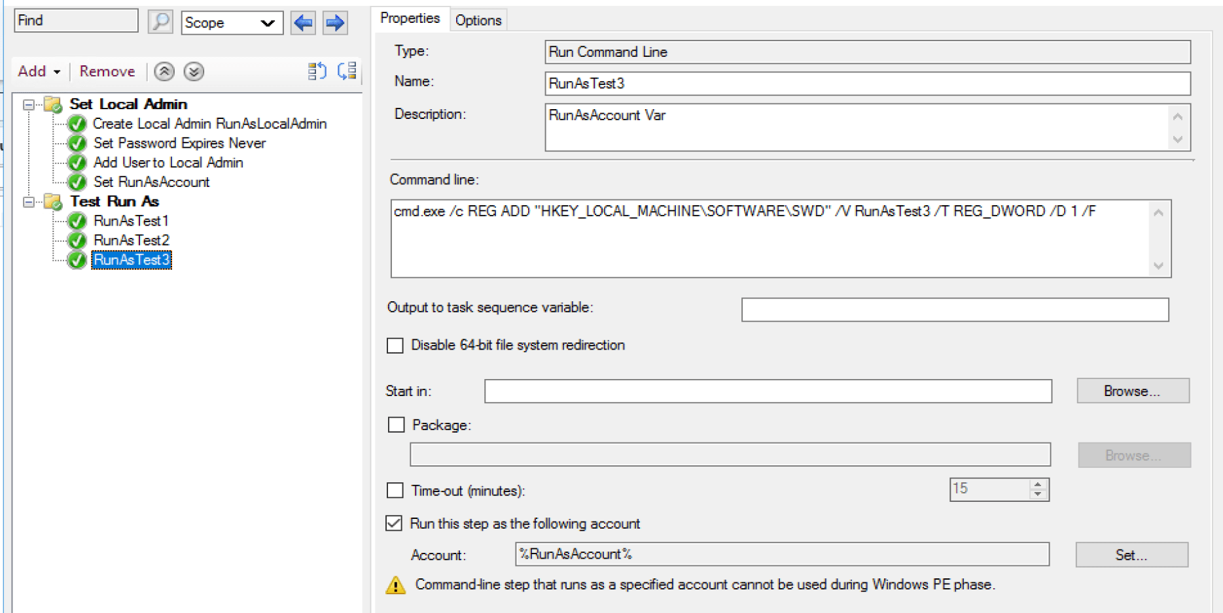
Task: Collapse the Test Run As group
Action: pyautogui.click(x=28, y=202)
